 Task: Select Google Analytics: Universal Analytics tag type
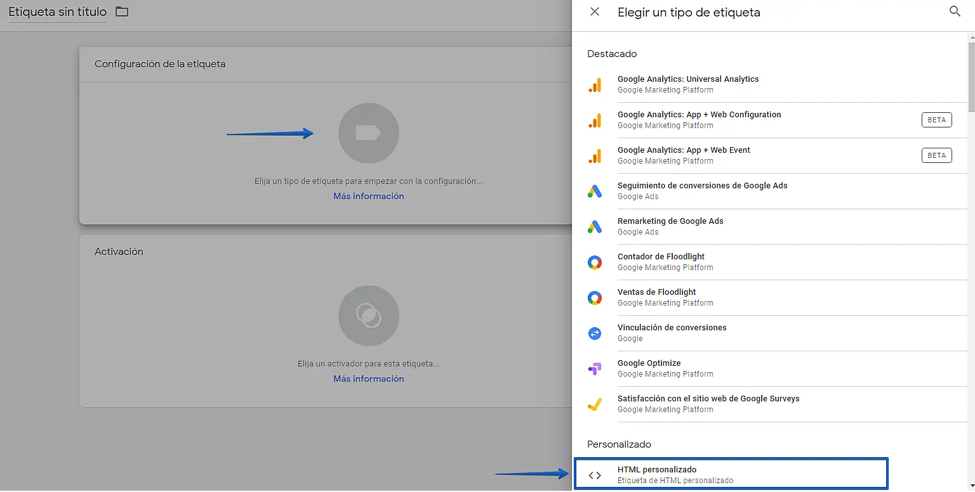click(x=688, y=84)
